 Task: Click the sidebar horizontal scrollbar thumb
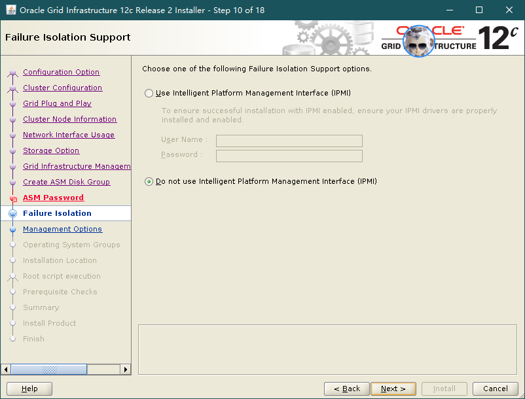[x=49, y=370]
